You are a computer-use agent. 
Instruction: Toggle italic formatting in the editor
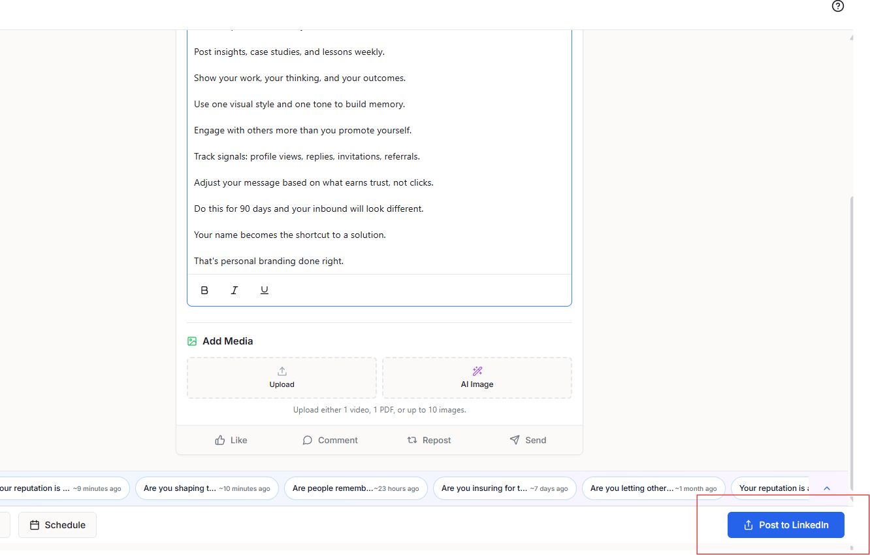[234, 290]
